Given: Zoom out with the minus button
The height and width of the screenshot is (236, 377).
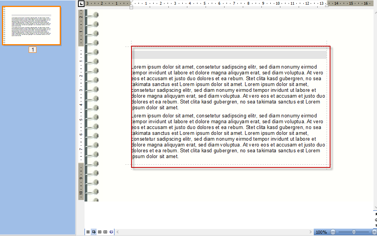Looking at the screenshot, I should 333,232.
